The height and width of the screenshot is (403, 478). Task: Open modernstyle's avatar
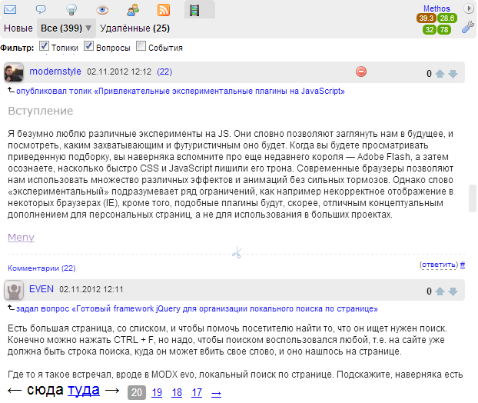tap(14, 72)
